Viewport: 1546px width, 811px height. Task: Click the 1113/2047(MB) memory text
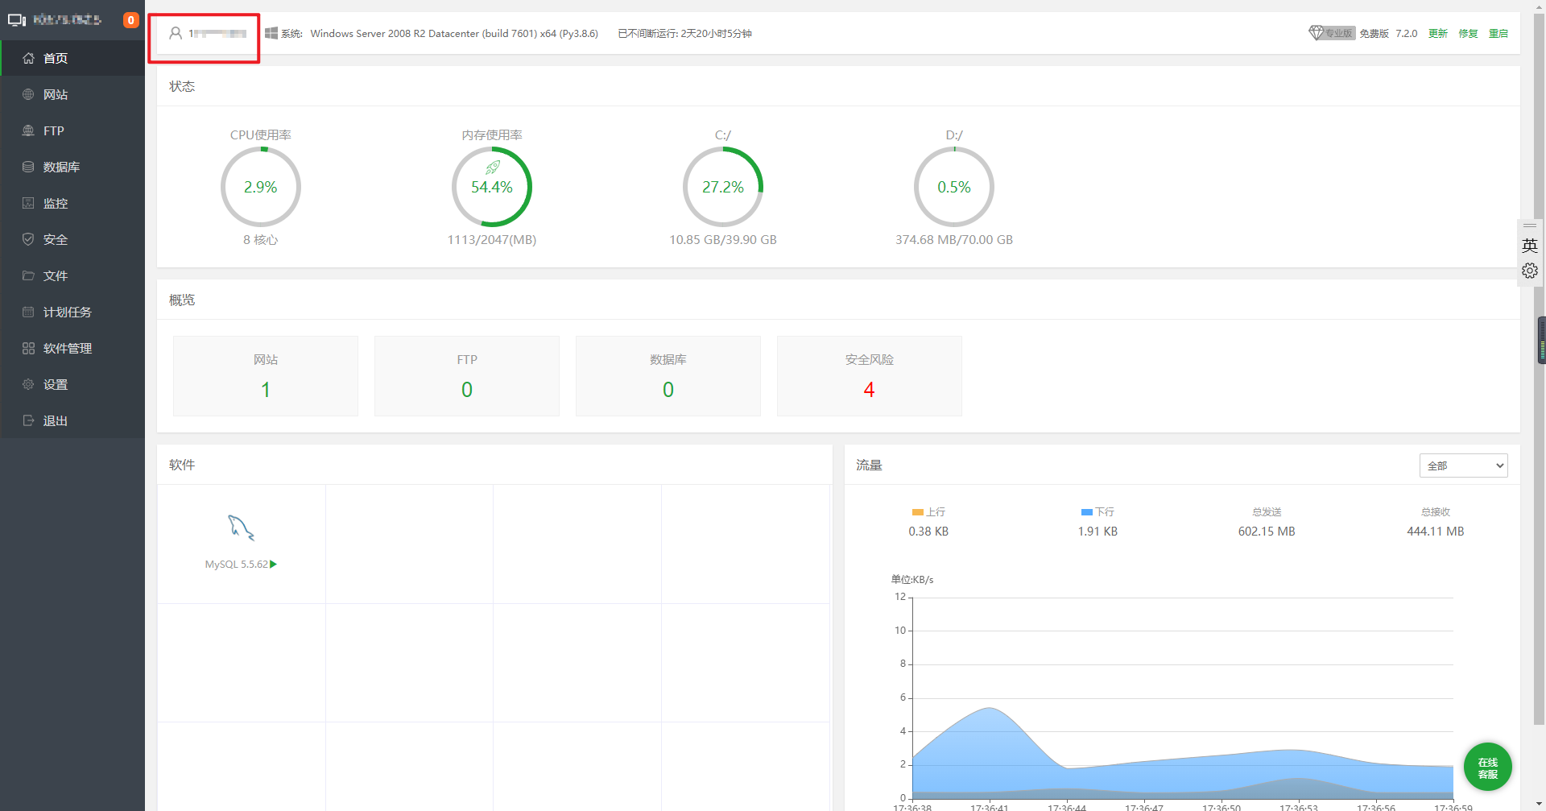(x=492, y=240)
